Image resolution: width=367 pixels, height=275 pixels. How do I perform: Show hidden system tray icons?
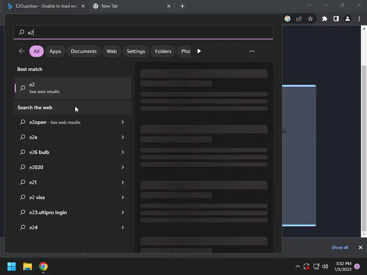pos(298,266)
